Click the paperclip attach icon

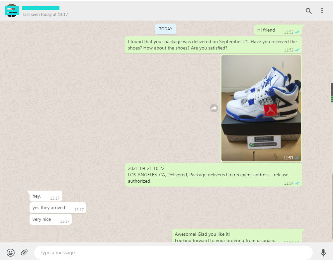[24, 253]
